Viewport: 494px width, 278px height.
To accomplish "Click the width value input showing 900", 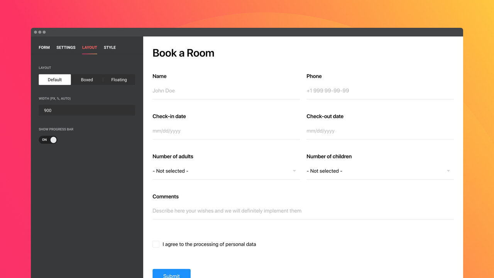I will [87, 110].
